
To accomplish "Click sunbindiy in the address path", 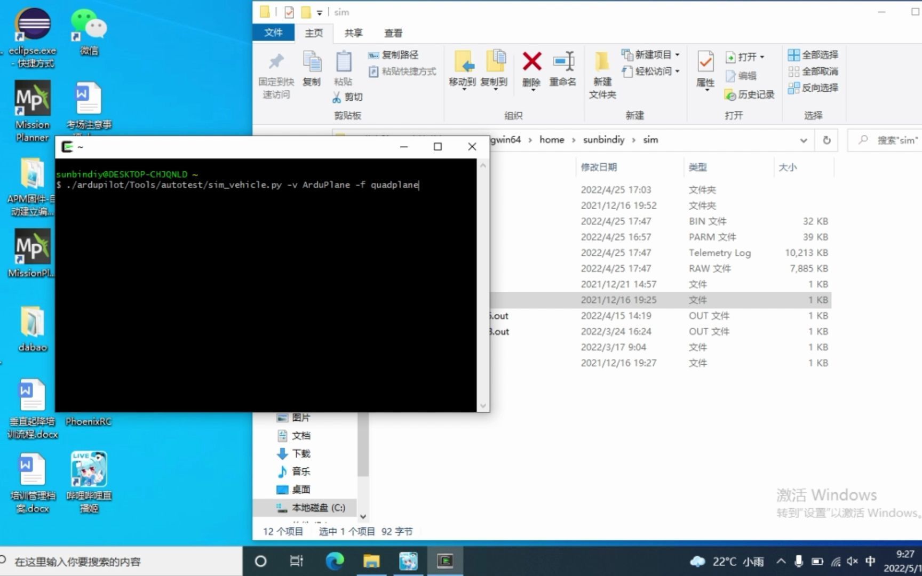I will 603,140.
